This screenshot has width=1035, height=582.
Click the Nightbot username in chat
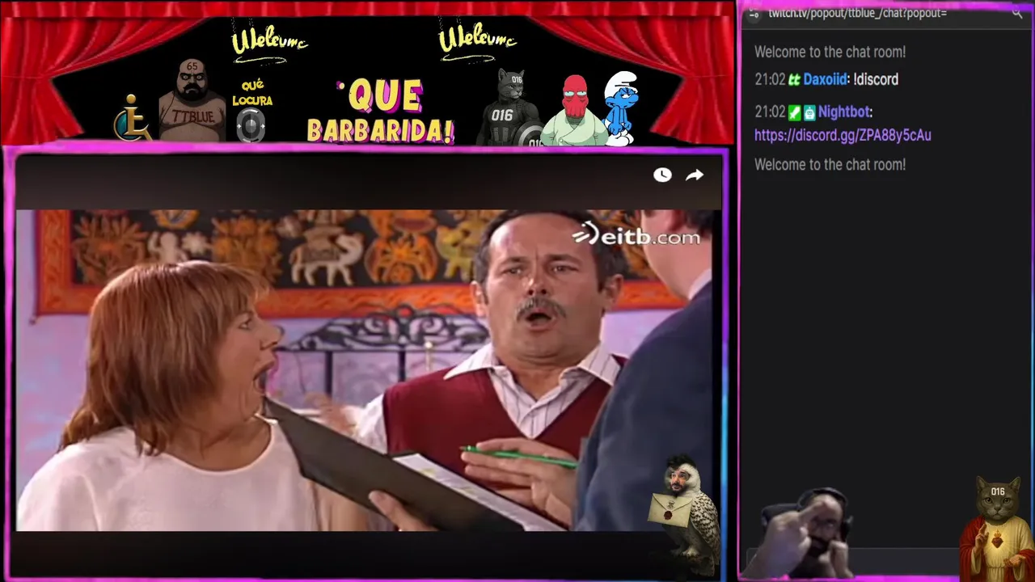pos(844,112)
